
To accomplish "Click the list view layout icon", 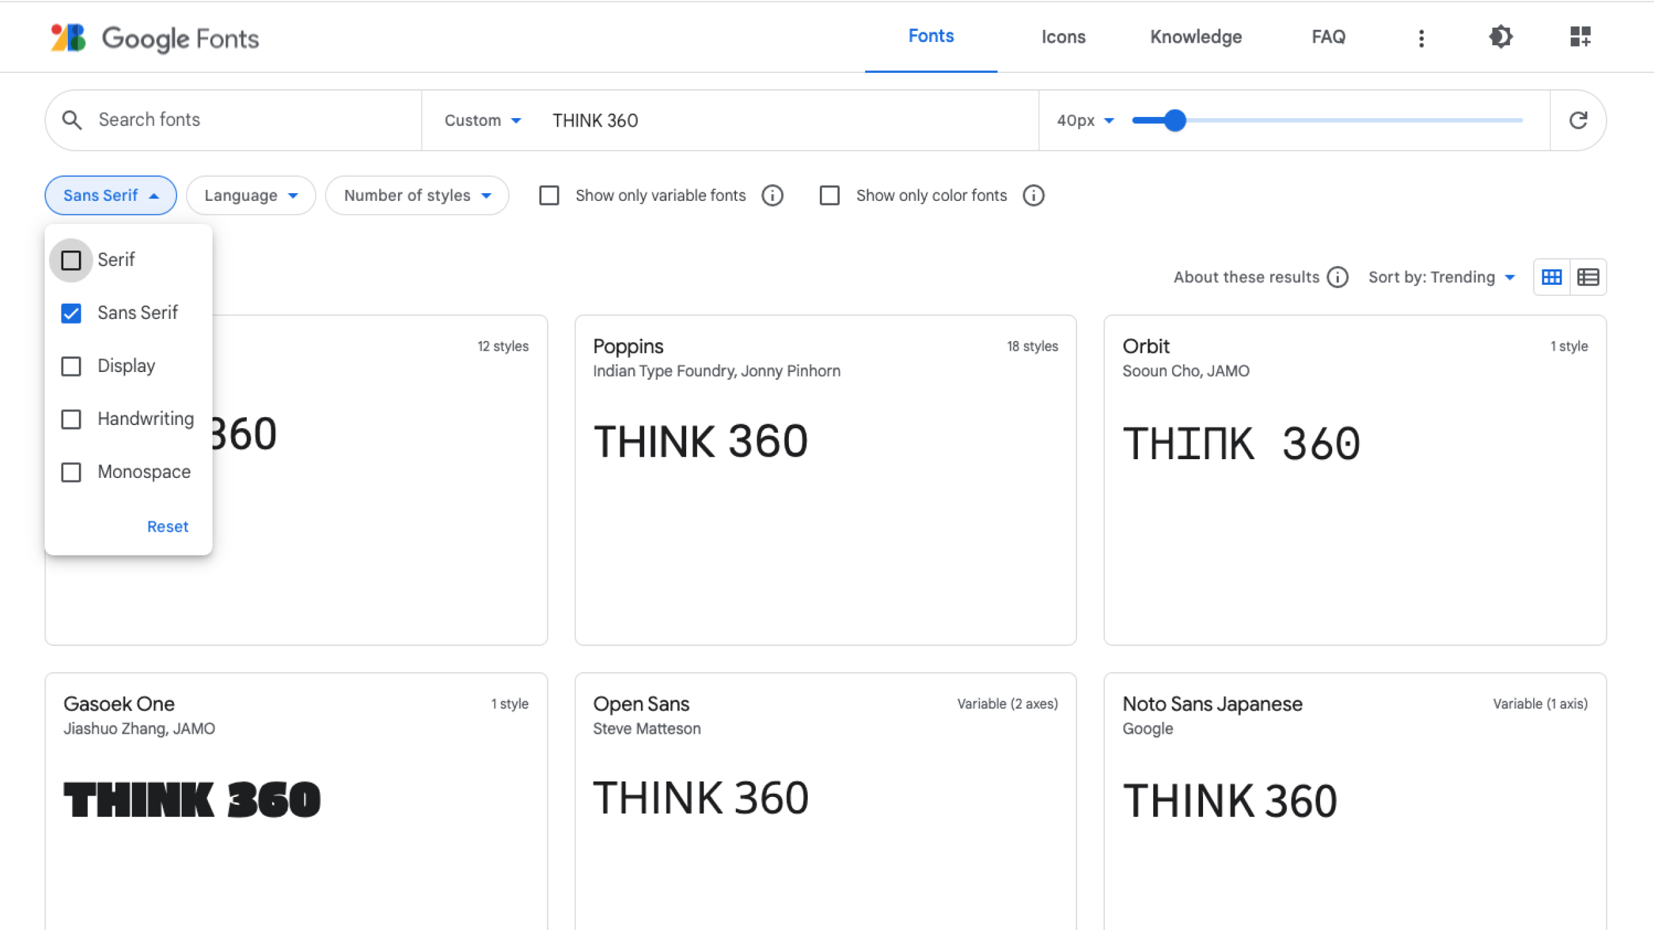I will (x=1587, y=276).
